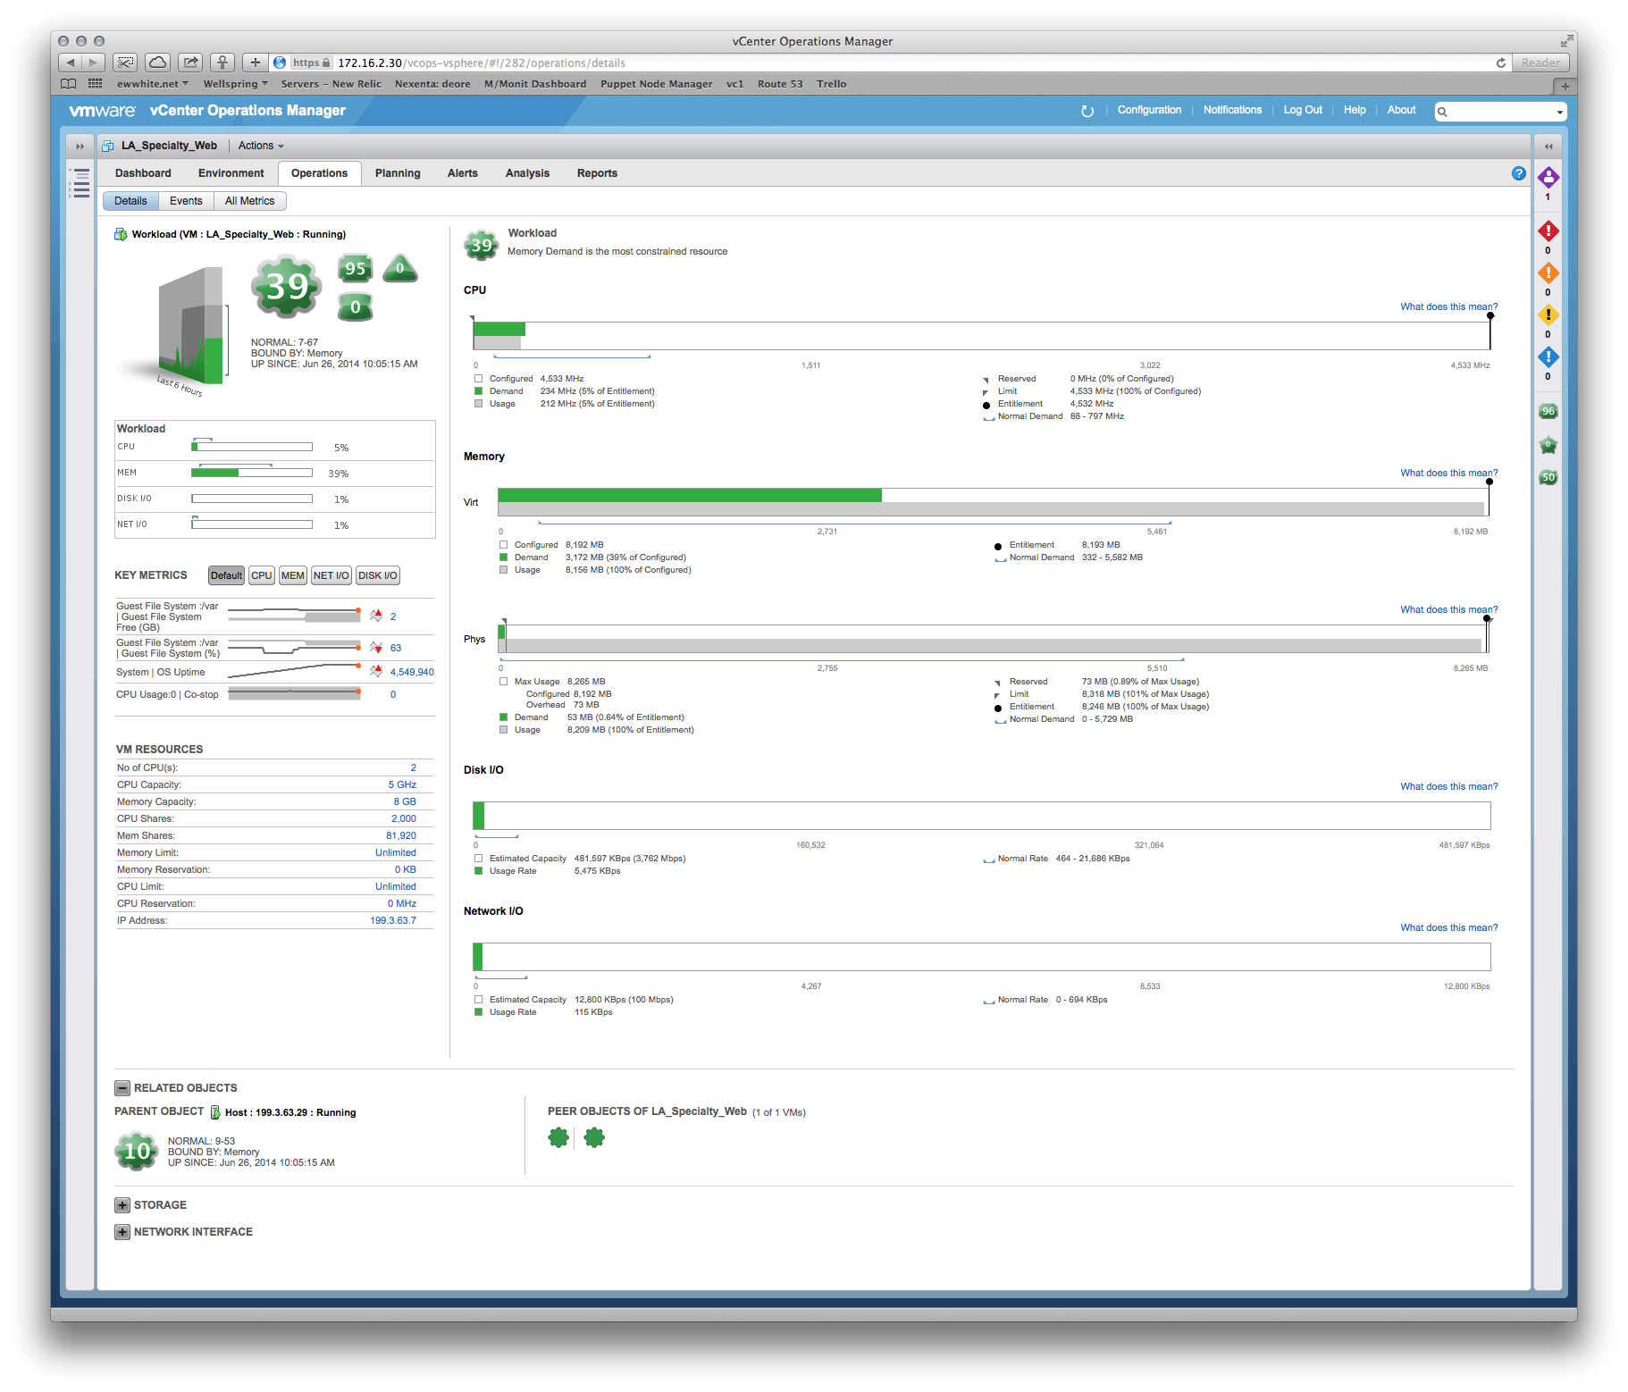Click the refresh icon in the vCenter header
The width and height of the screenshot is (1628, 1392).
(1087, 111)
